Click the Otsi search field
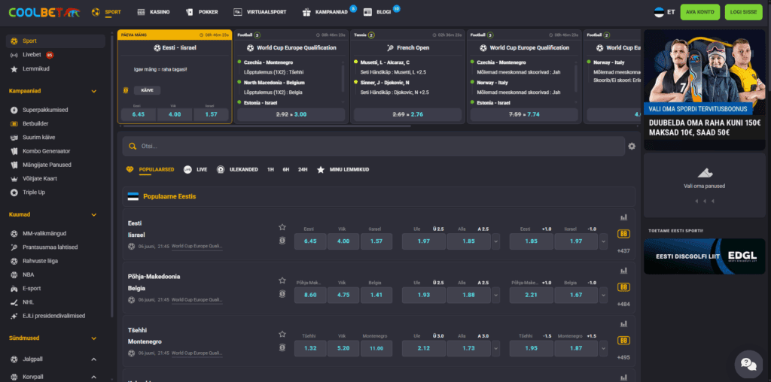This screenshot has height=382, width=771. (373, 147)
